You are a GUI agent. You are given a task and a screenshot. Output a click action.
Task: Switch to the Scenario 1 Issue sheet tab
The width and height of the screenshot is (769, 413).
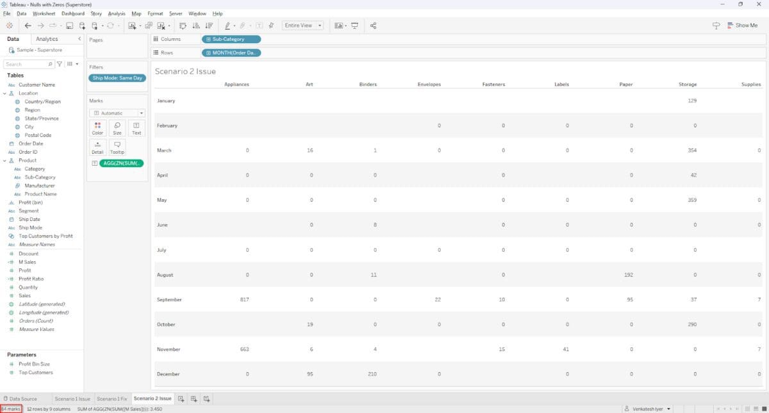(72, 399)
